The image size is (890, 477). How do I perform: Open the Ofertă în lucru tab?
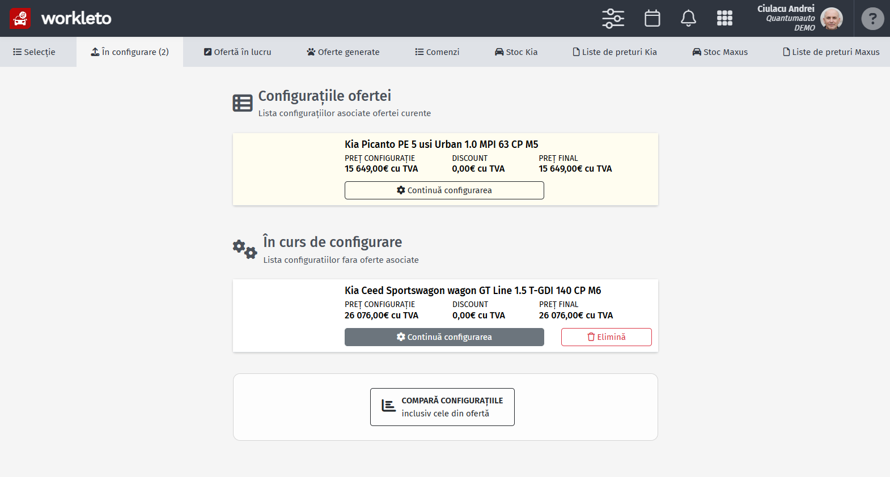coord(238,52)
